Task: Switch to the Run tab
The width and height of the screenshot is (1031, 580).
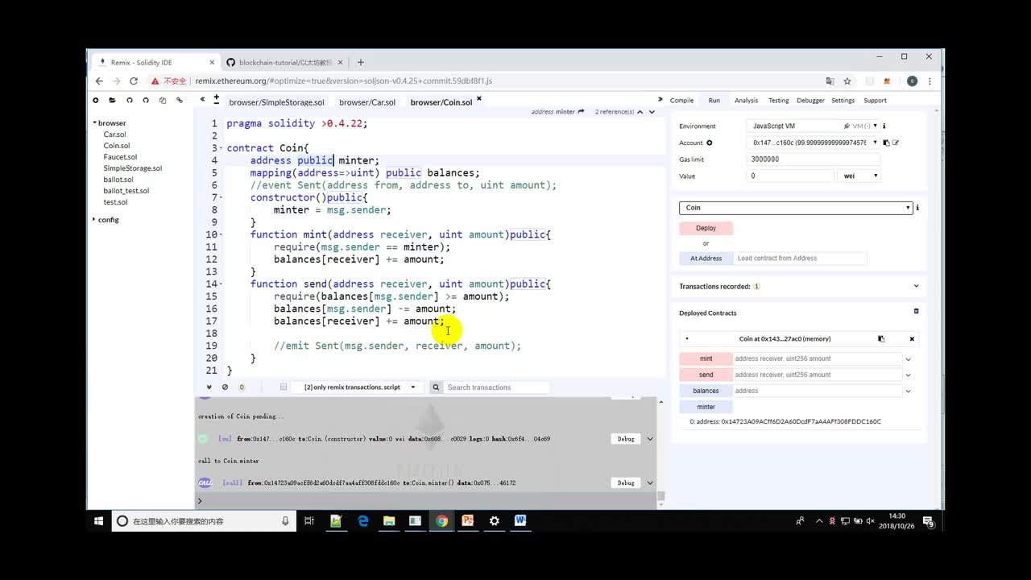Action: click(x=714, y=101)
